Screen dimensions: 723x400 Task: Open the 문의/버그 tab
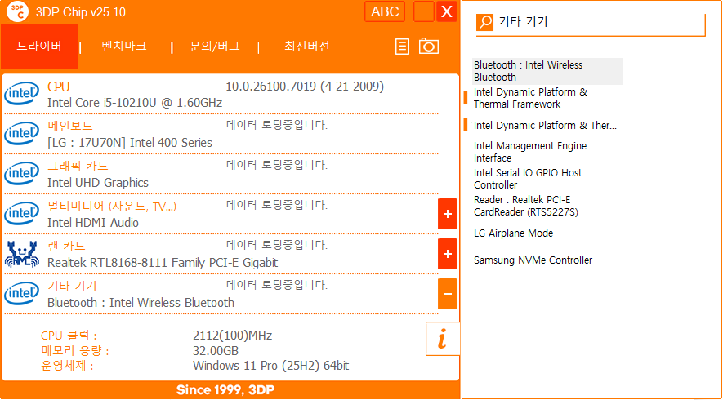(x=215, y=46)
